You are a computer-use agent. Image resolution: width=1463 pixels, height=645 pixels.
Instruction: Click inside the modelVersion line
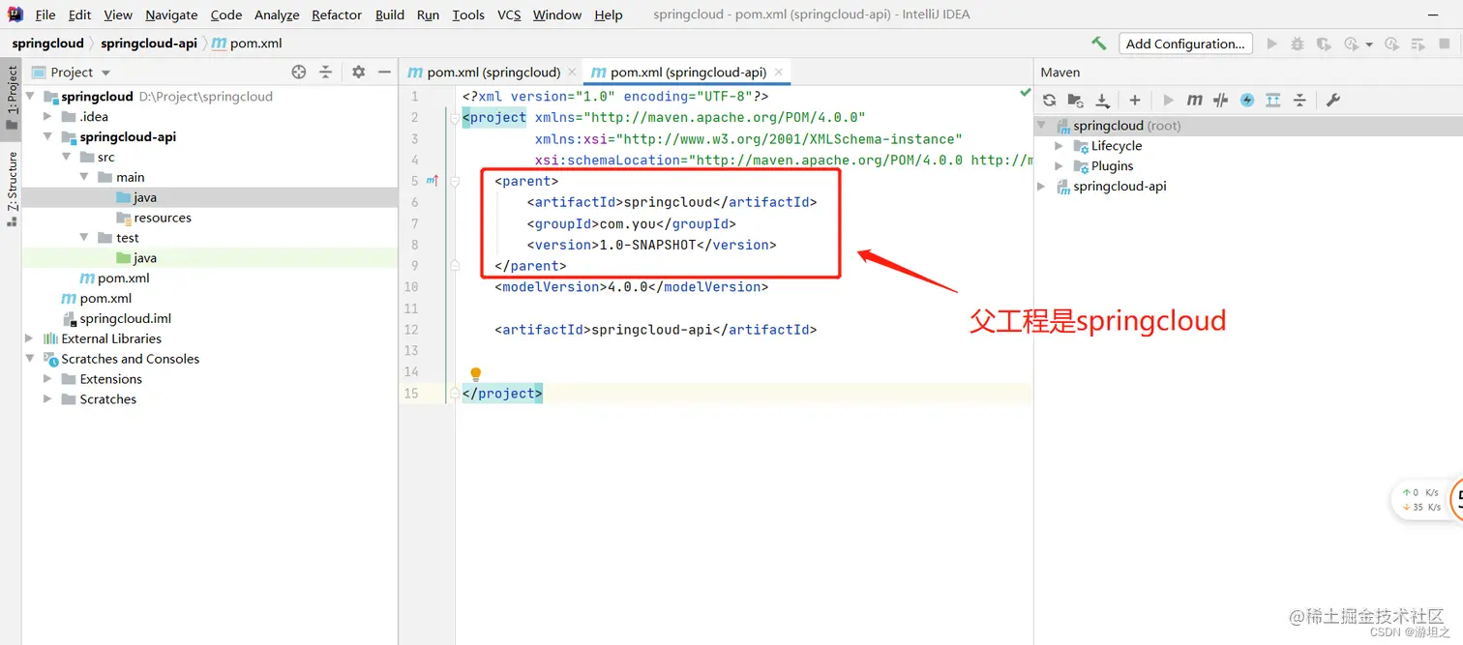(631, 287)
